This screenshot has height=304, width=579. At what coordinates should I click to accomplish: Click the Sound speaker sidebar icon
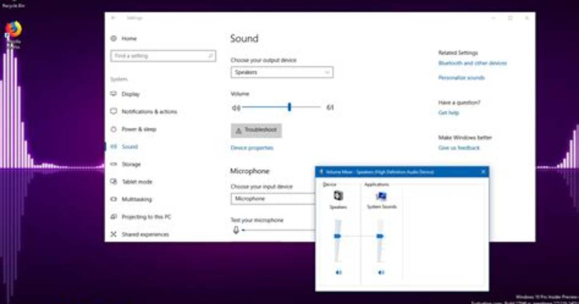click(x=114, y=147)
